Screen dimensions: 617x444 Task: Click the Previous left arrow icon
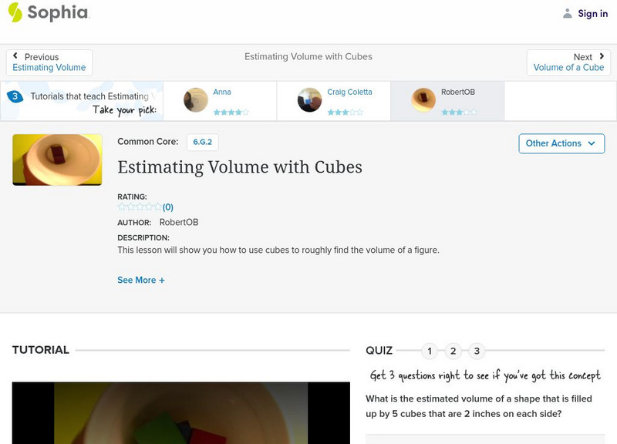pyautogui.click(x=15, y=56)
